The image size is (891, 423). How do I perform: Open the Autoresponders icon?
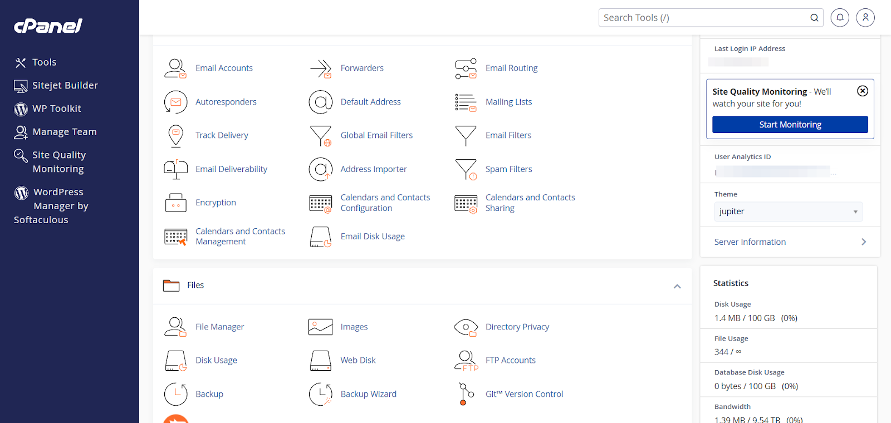(175, 102)
